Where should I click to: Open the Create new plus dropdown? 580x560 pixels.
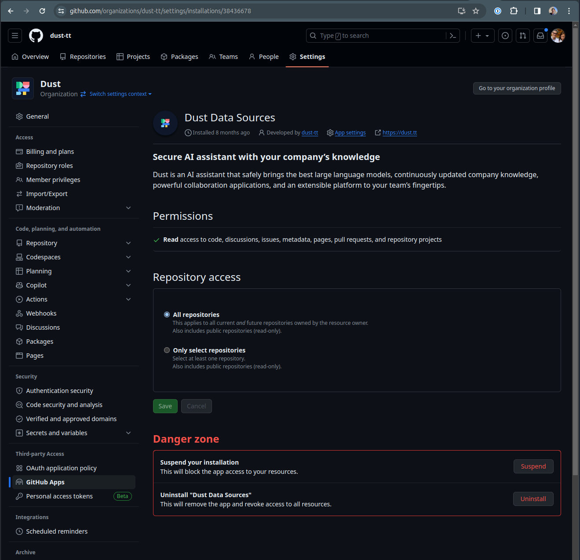point(483,36)
